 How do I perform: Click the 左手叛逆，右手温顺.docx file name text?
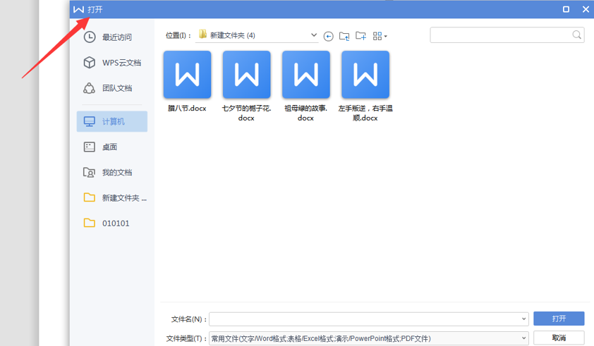[x=365, y=113]
